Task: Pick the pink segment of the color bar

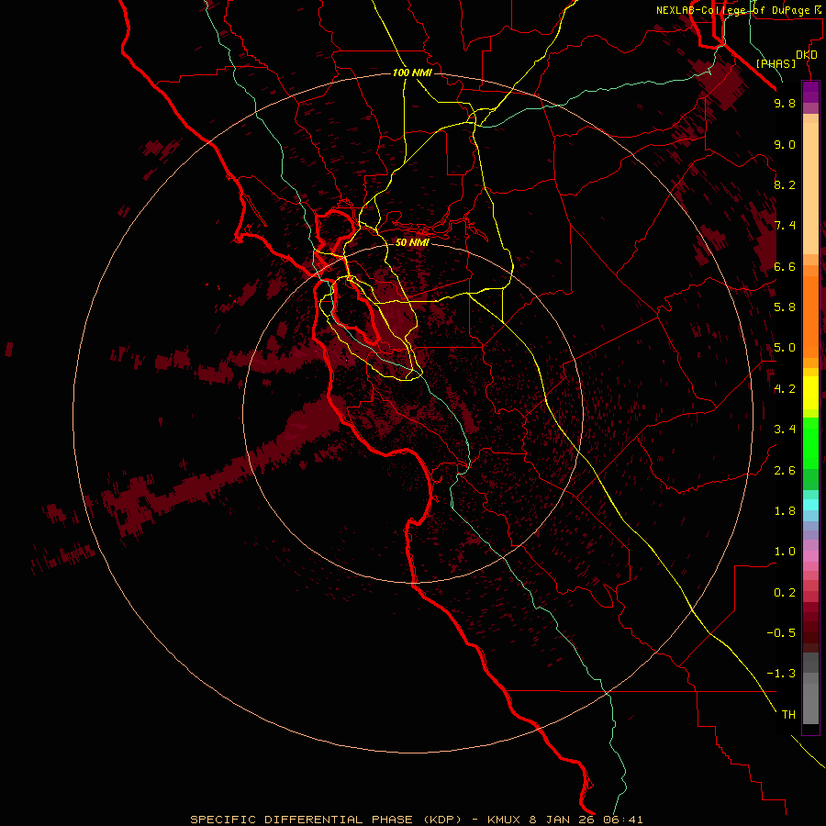Action: pos(810,556)
